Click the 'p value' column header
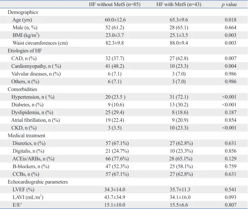 [229, 4]
